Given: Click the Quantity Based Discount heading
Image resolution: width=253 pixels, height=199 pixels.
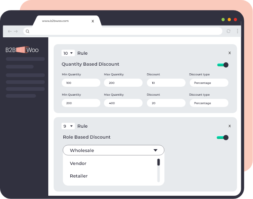Looking at the screenshot, I should 90,64.
